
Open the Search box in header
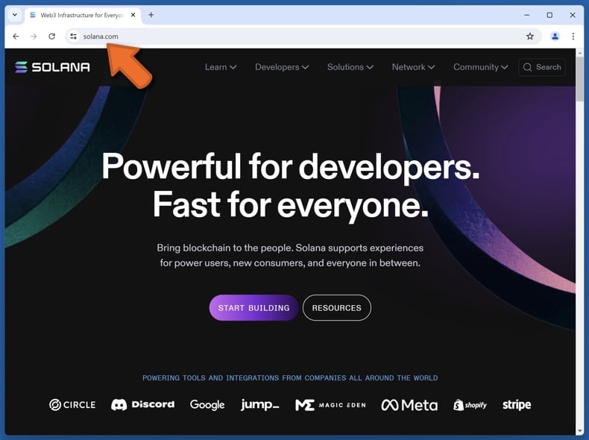(542, 67)
